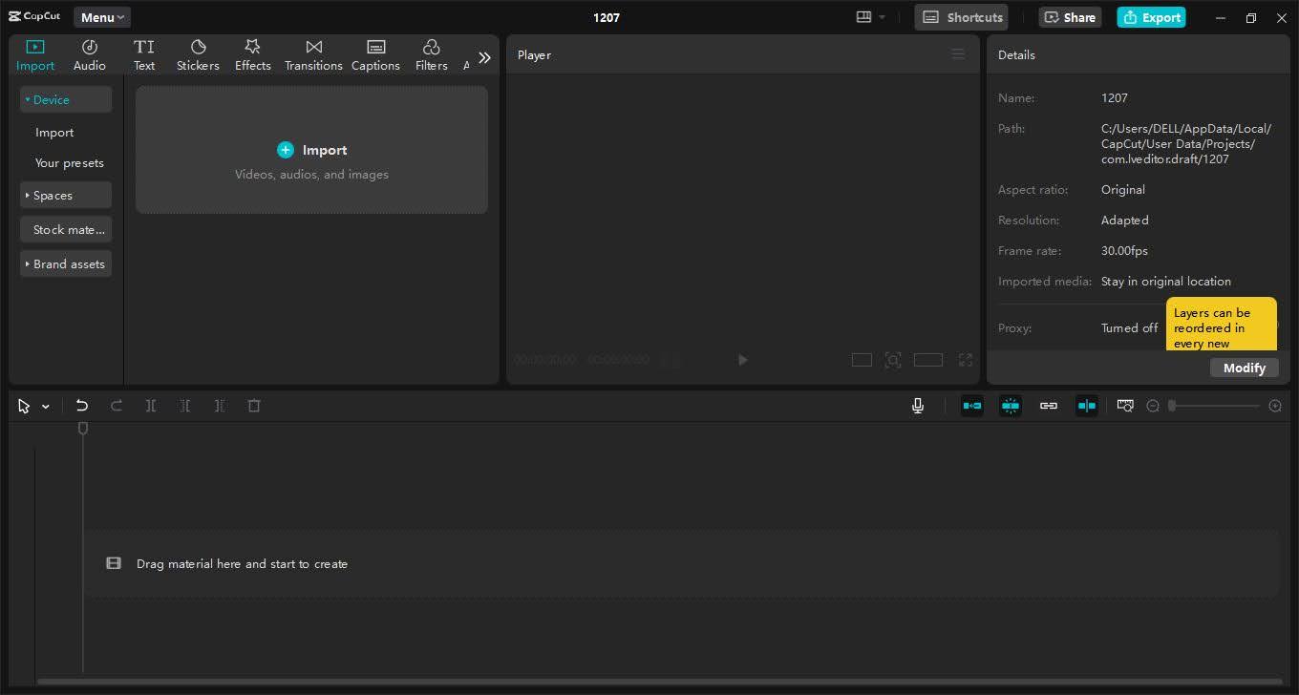Click the Delete right split tool
Viewport: 1299px width, 695px height.
[220, 406]
